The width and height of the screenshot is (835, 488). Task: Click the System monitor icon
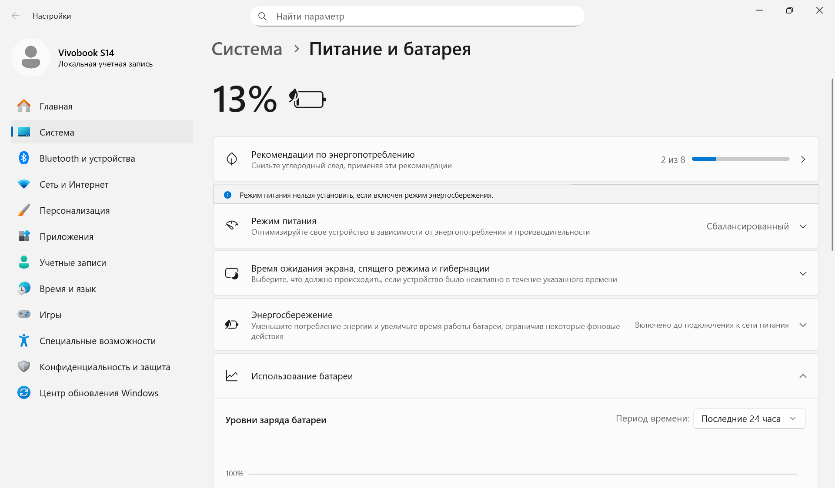tap(24, 132)
